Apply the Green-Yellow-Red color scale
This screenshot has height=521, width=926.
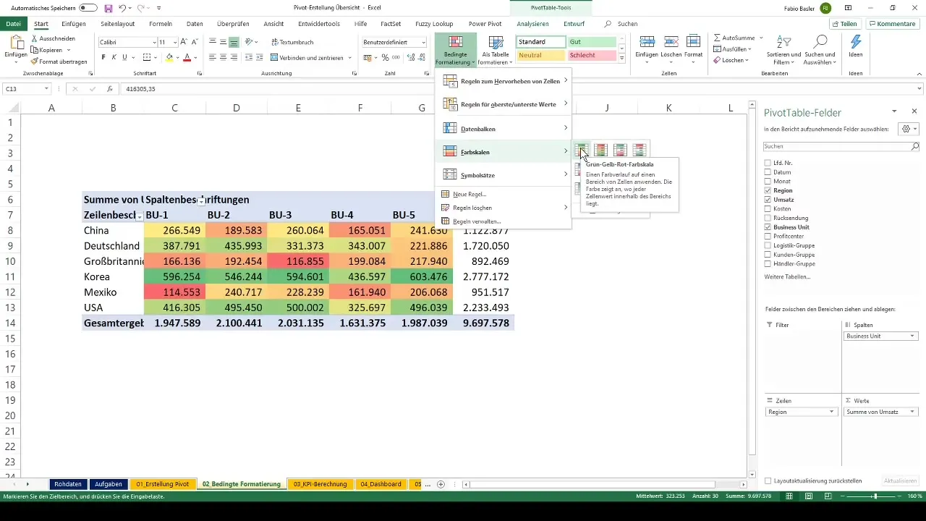(582, 151)
